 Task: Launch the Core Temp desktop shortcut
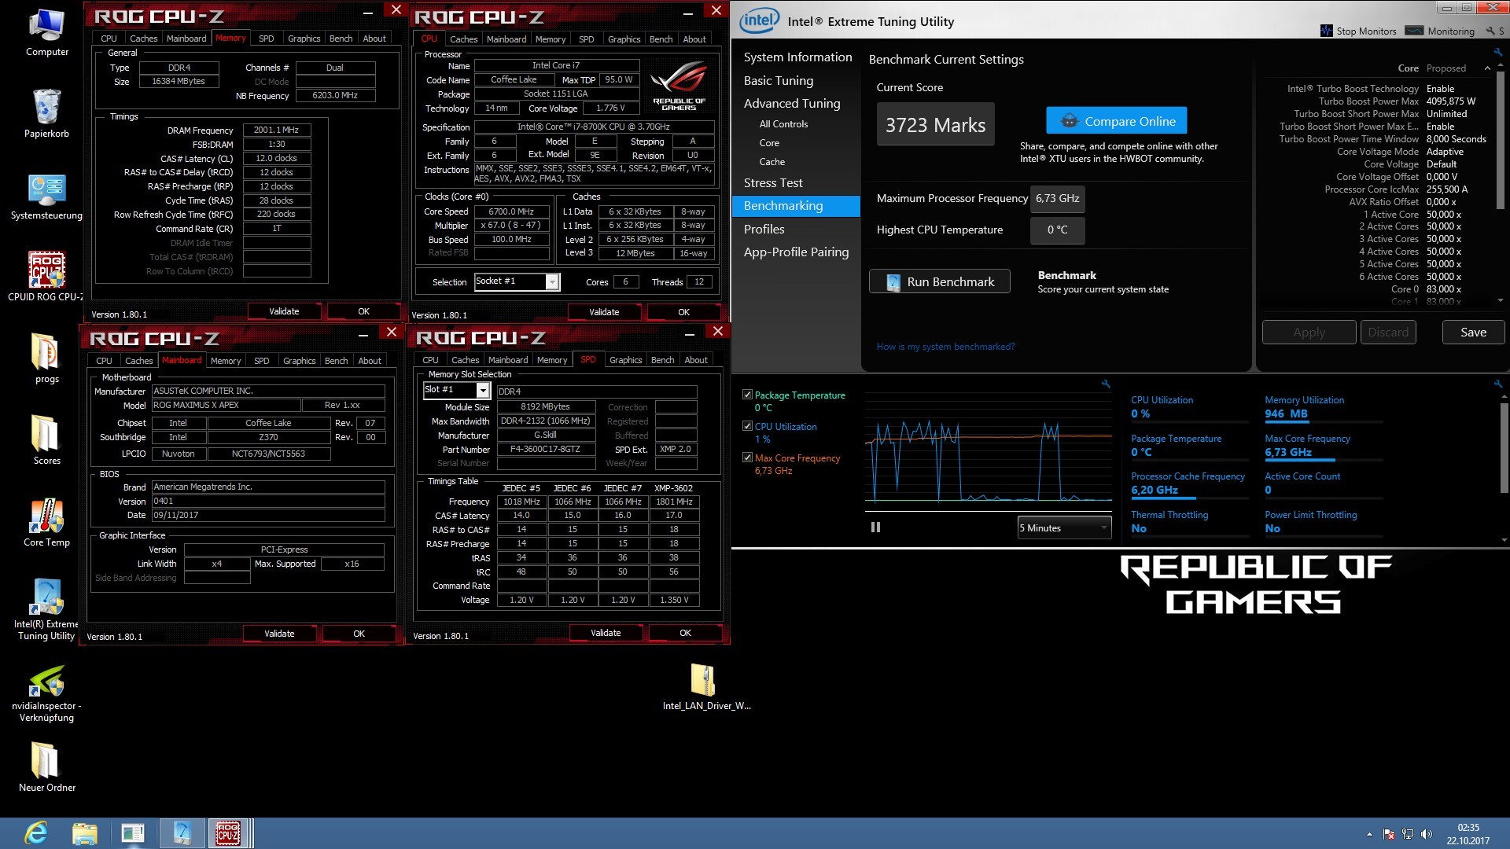[x=46, y=522]
